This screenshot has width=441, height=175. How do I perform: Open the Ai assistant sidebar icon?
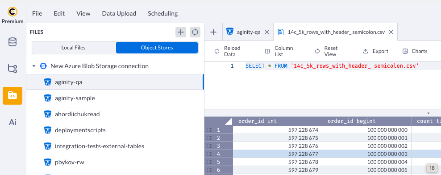[x=12, y=122]
